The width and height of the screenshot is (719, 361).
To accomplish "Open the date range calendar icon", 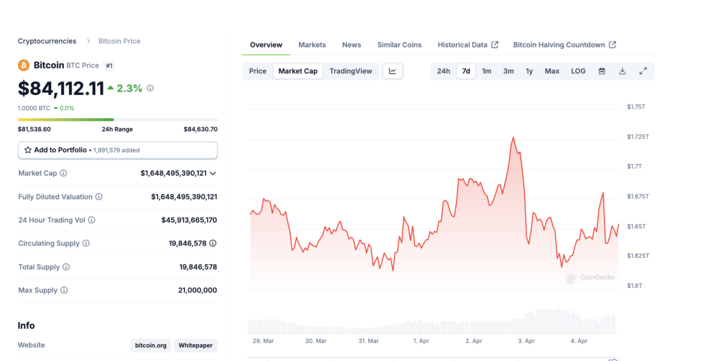I will coord(602,71).
